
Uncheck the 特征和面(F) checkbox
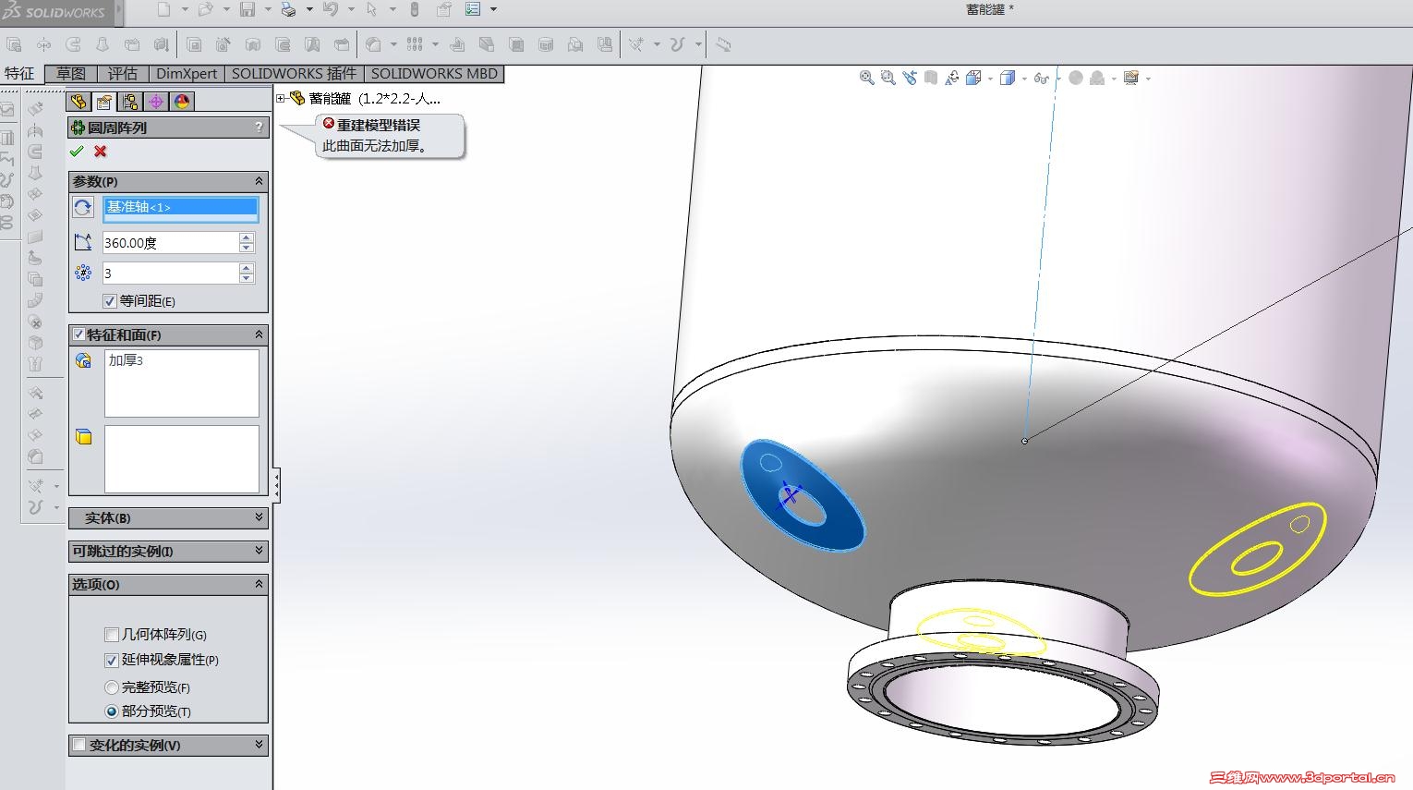pyautogui.click(x=79, y=334)
